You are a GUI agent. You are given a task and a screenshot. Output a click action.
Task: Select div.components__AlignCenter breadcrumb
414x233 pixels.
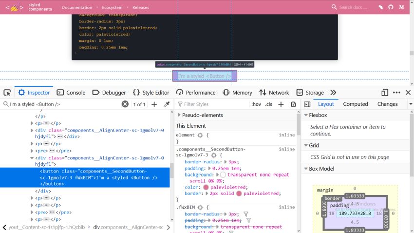point(128,227)
